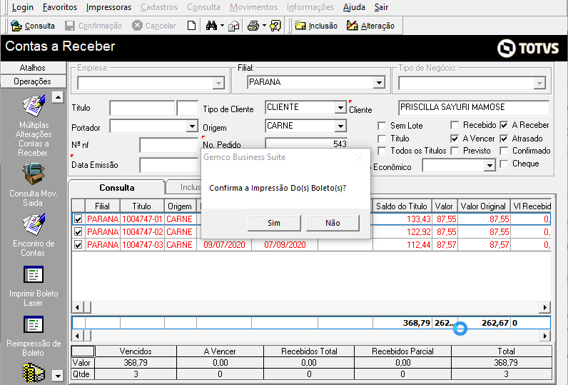Toggle the Sem Lote checkbox
This screenshot has width=568, height=385.
[x=382, y=126]
